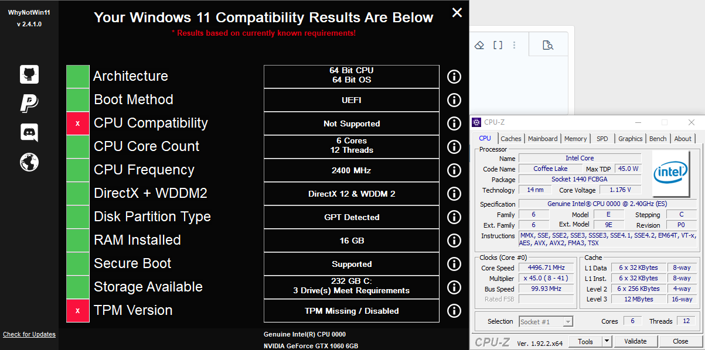Close the WhyNotWin11 results window
The image size is (705, 350).
coord(457,12)
